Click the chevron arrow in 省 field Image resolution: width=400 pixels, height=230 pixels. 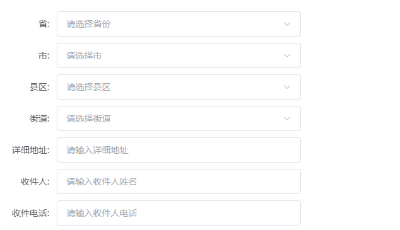[287, 24]
